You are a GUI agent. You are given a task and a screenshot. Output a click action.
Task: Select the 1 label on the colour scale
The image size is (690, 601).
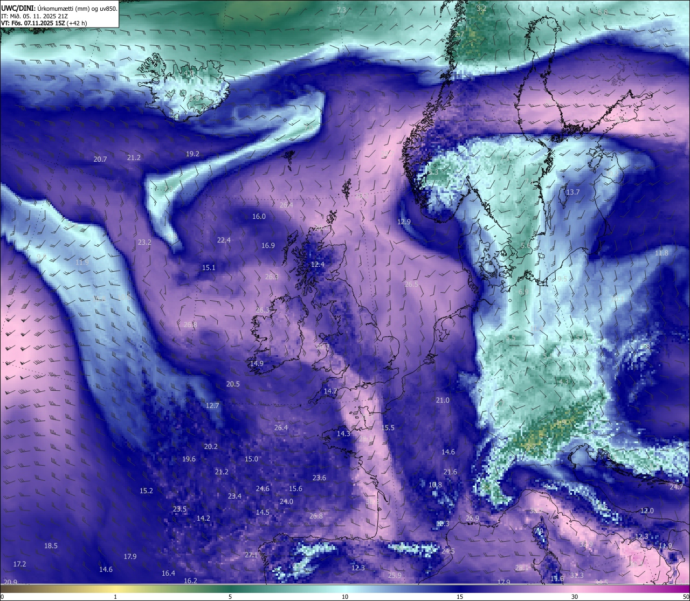[115, 597]
